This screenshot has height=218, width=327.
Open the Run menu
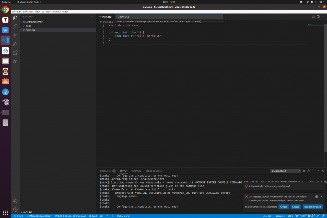coord(48,12)
